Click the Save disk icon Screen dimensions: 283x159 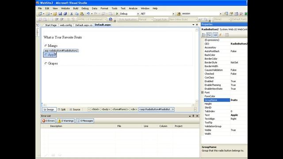coord(60,14)
